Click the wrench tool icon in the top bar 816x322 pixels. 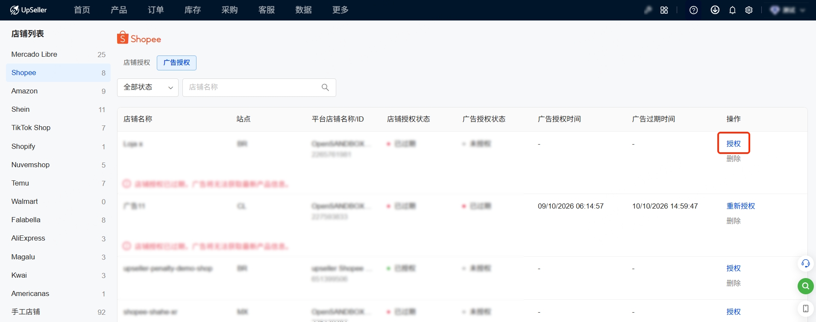(648, 10)
